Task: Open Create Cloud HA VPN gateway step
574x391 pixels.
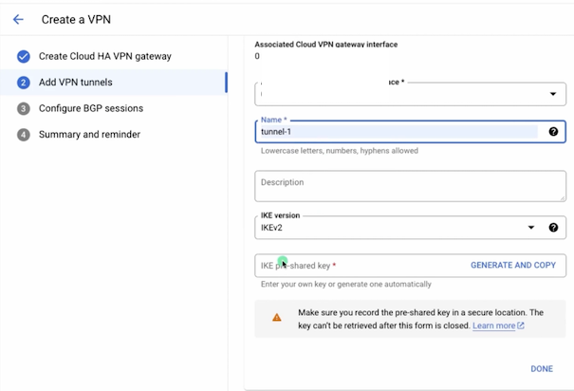Action: coord(105,56)
